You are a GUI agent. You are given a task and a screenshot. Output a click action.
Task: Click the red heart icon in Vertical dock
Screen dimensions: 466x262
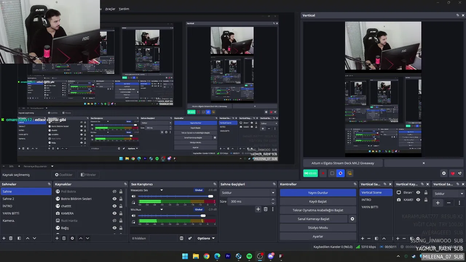pyautogui.click(x=453, y=173)
